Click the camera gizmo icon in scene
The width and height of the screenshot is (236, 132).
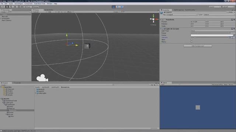click(42, 78)
